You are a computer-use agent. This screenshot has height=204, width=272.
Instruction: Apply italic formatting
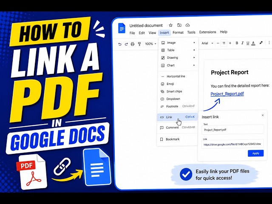242,43
